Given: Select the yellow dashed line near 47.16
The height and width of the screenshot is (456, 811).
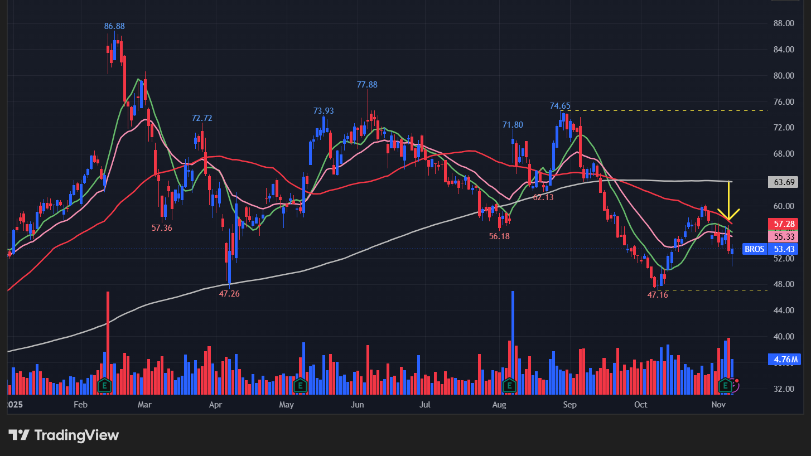Looking at the screenshot, I should click(714, 290).
